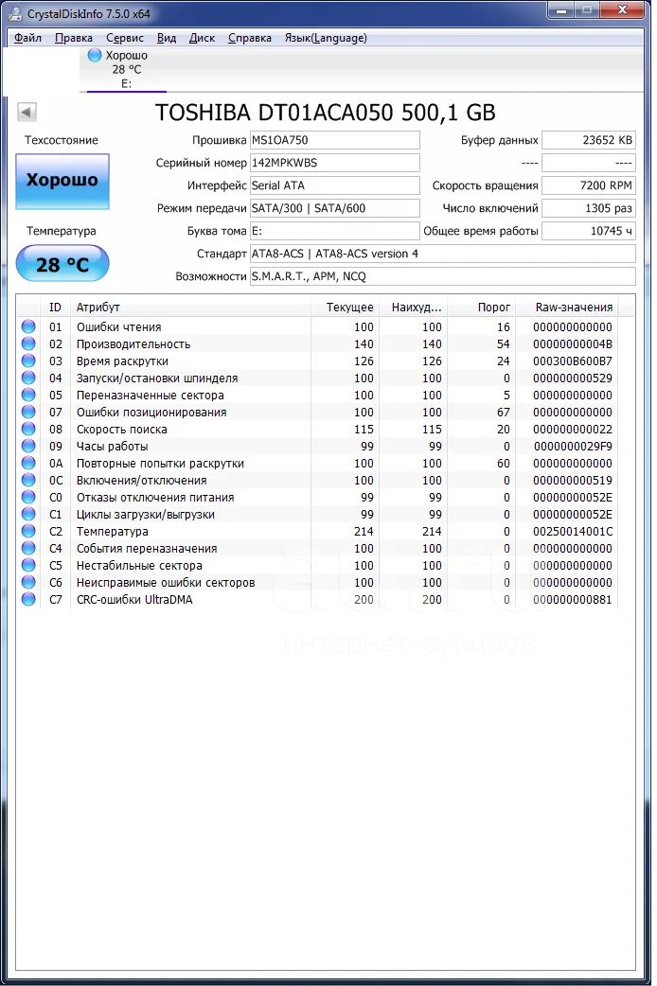Click the status orb for the Температура attribute row
Screen dimensions: 657x986
(28, 532)
